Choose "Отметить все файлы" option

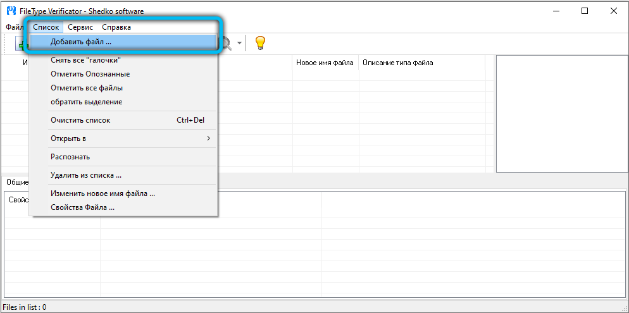click(87, 88)
